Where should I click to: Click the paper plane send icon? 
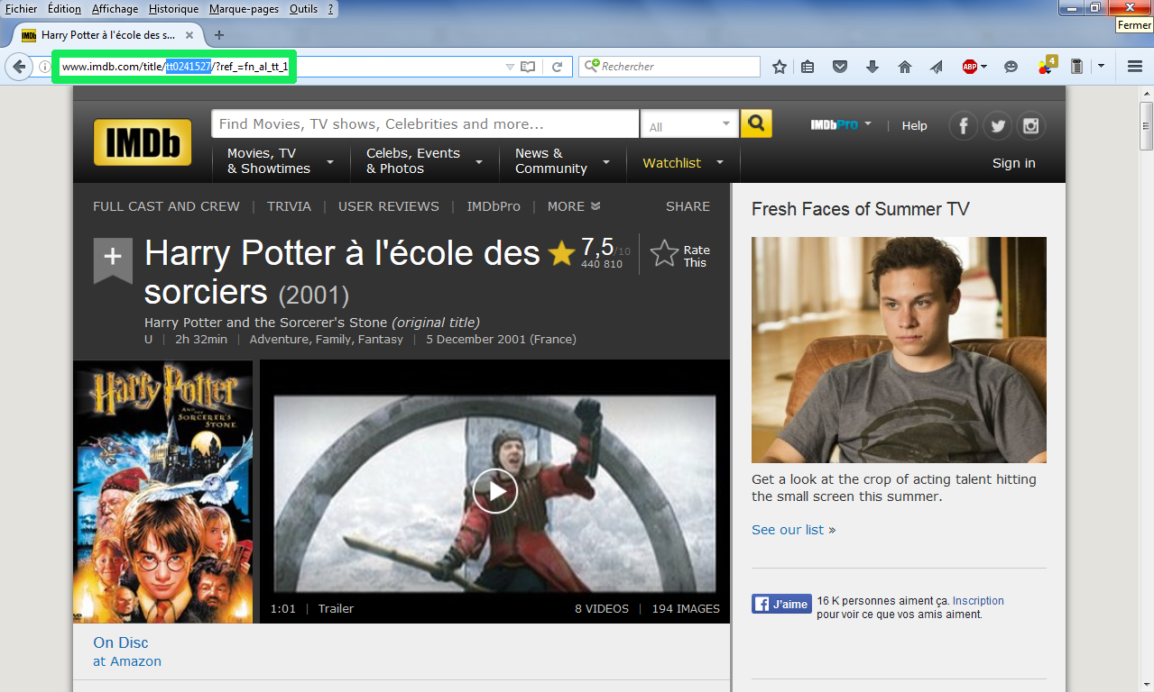click(x=937, y=67)
